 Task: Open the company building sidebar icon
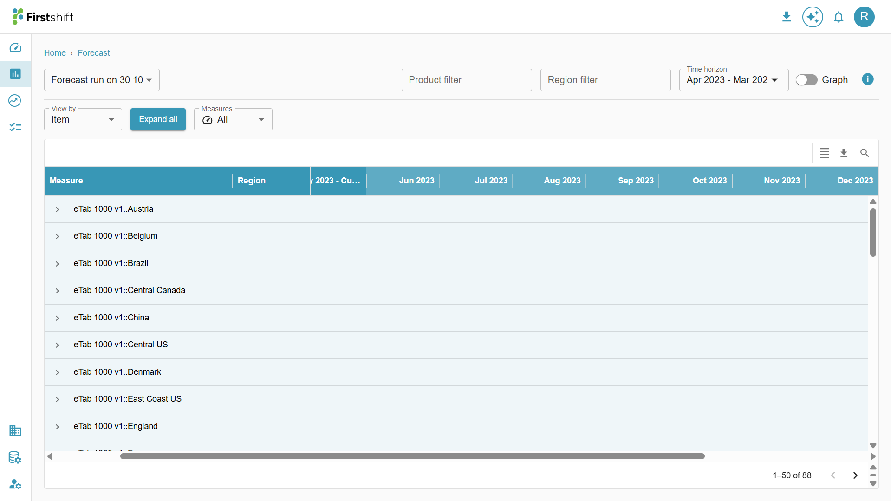(15, 430)
